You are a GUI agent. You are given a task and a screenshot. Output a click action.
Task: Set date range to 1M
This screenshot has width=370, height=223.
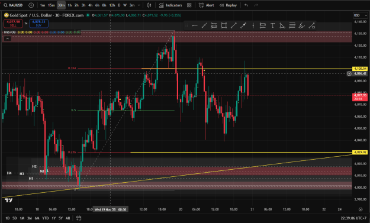pos(22,218)
